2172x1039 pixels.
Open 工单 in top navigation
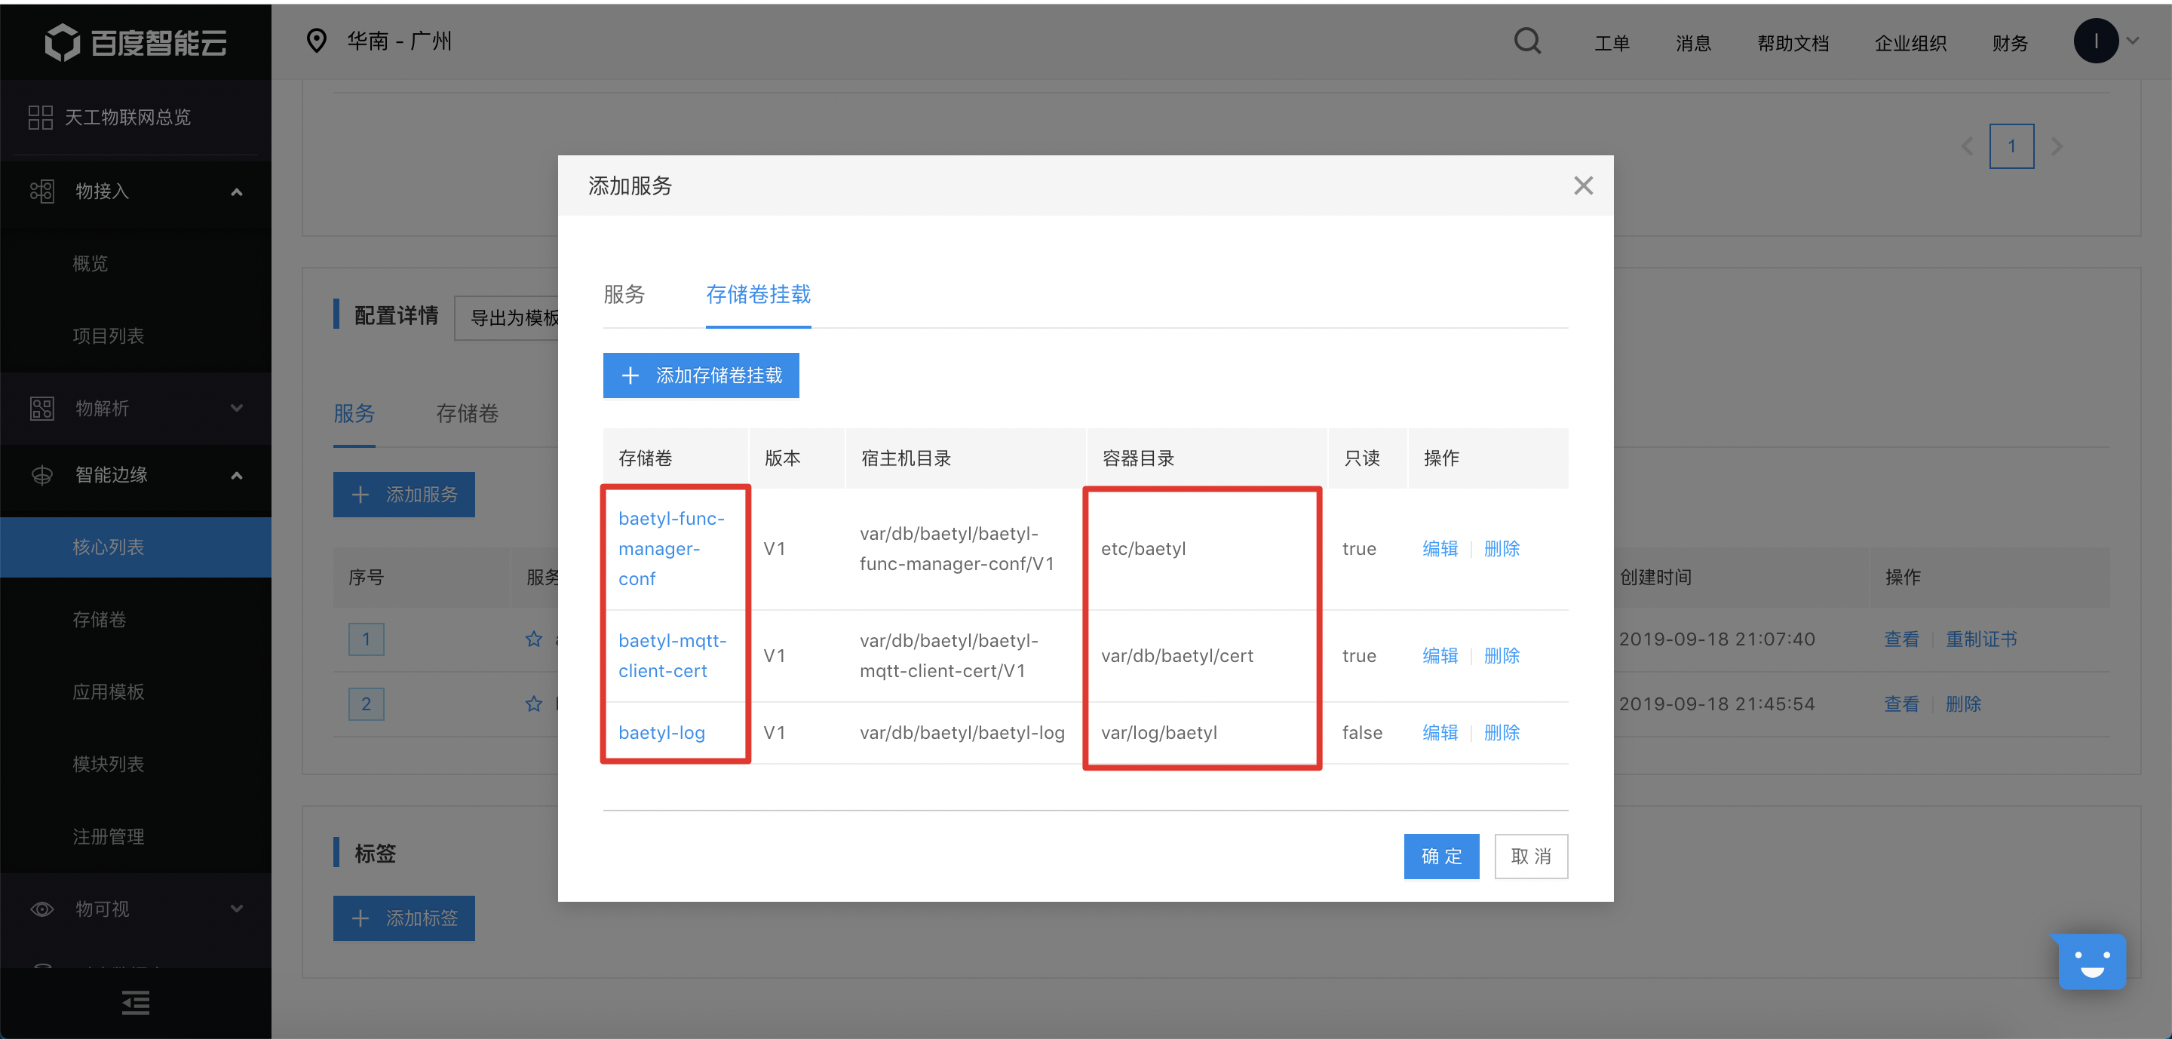(1612, 43)
